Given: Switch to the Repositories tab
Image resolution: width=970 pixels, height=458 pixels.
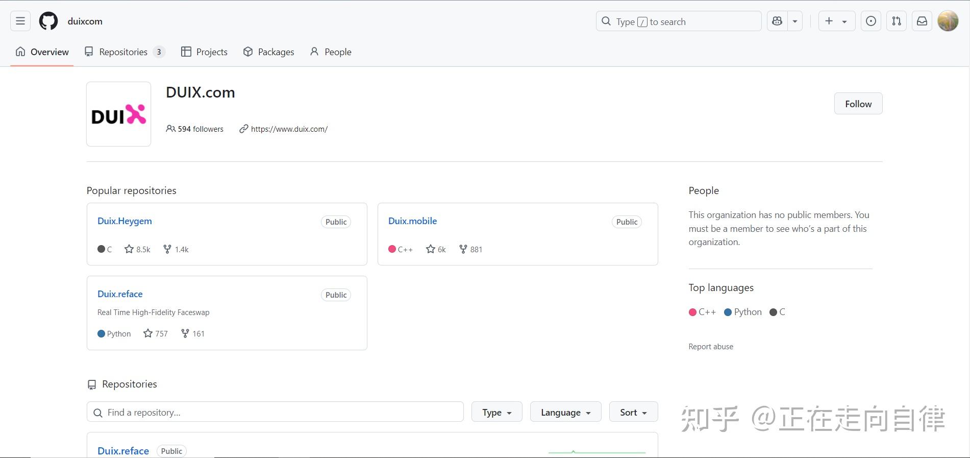Looking at the screenshot, I should [124, 52].
